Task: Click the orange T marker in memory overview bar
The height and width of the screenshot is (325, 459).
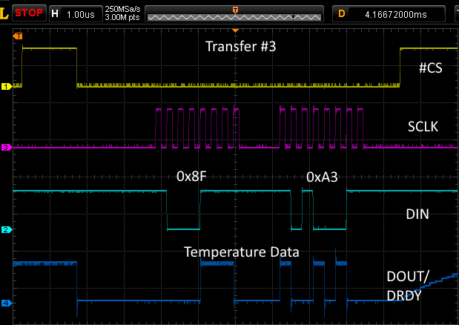Action: coord(235,10)
